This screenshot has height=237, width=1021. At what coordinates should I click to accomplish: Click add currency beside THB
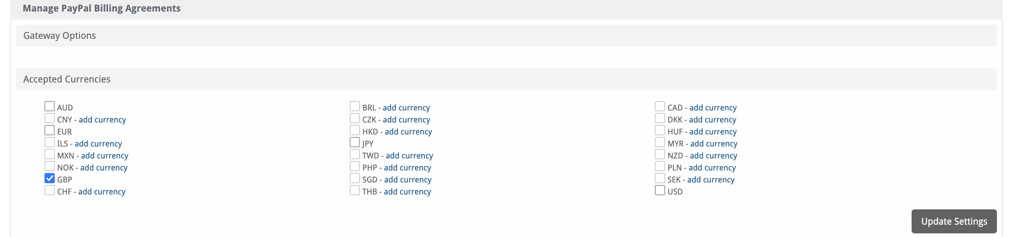[x=407, y=192]
